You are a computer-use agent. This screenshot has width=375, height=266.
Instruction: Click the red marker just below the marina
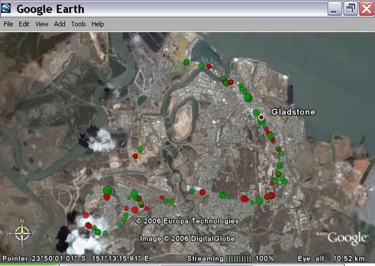point(209,67)
